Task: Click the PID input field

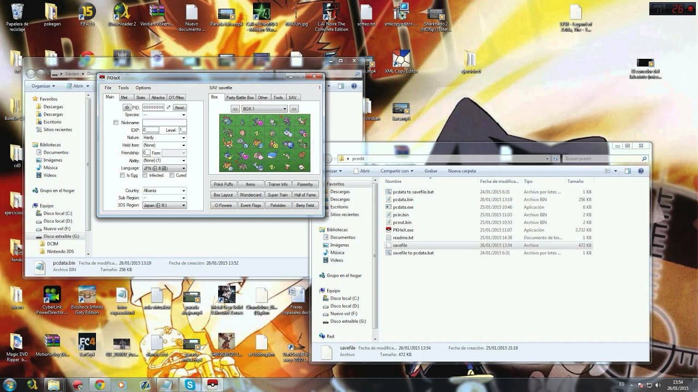Action: 153,107
